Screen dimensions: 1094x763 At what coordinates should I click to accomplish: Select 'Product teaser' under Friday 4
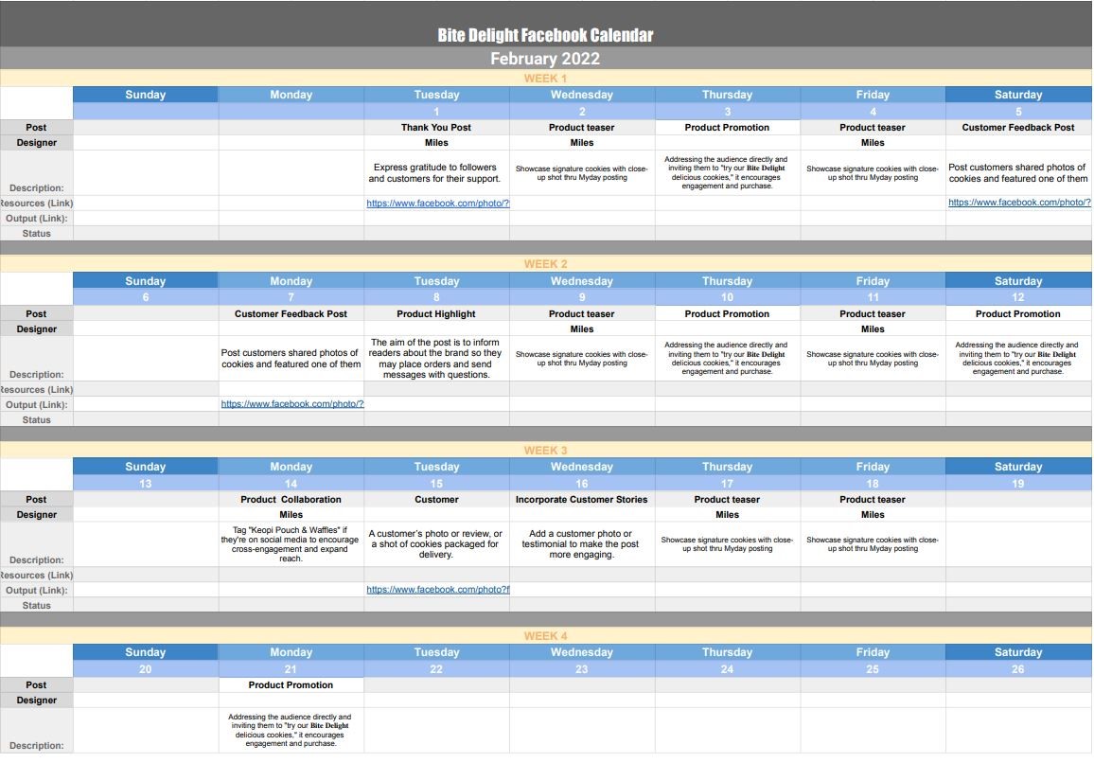(873, 127)
